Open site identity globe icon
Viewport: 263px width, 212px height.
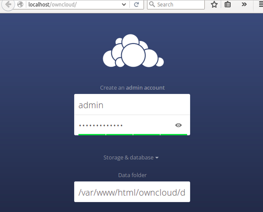(20, 4)
